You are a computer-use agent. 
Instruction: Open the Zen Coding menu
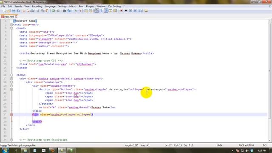click(x=114, y=6)
